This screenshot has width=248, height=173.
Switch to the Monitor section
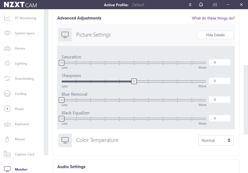coord(21,169)
